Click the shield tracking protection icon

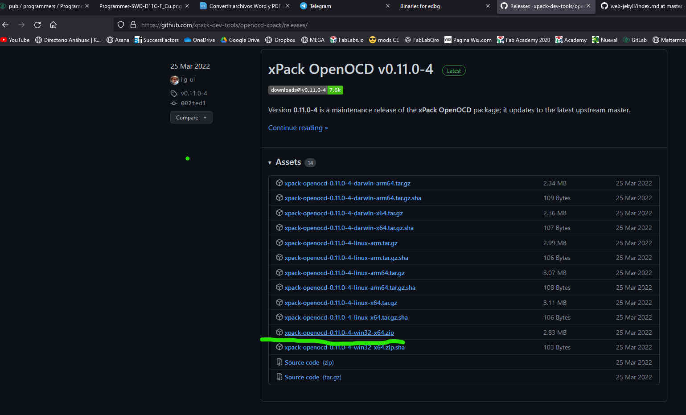(x=121, y=25)
